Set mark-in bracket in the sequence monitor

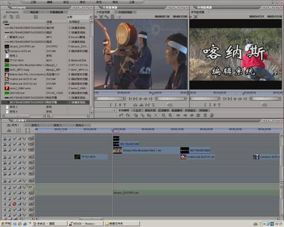pyautogui.click(x=205, y=105)
